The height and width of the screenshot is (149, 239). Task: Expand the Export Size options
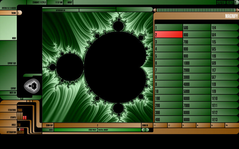point(8,53)
